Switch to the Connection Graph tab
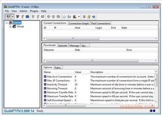This screenshot has width=162, height=116. tap(79, 23)
